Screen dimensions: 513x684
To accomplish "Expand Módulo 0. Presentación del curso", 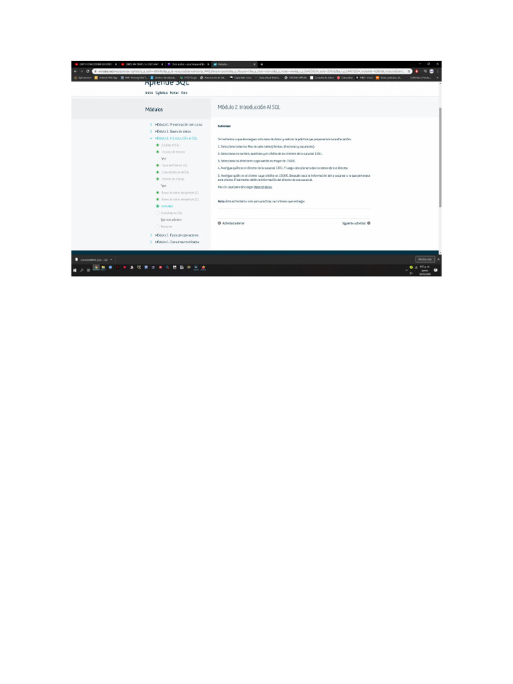I will [x=176, y=125].
